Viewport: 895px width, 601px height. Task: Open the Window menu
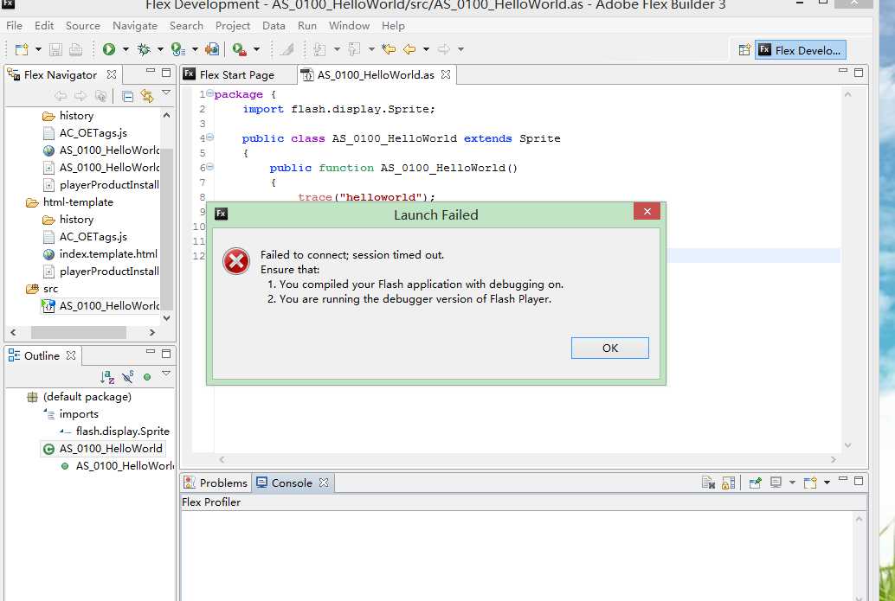[350, 26]
